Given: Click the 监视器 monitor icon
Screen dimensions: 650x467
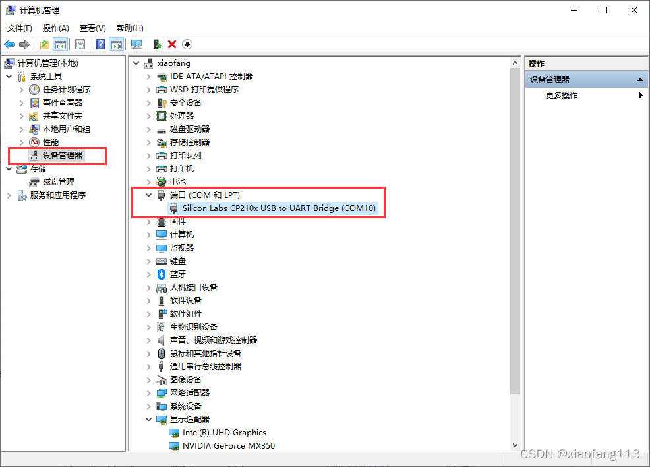Looking at the screenshot, I should [162, 248].
